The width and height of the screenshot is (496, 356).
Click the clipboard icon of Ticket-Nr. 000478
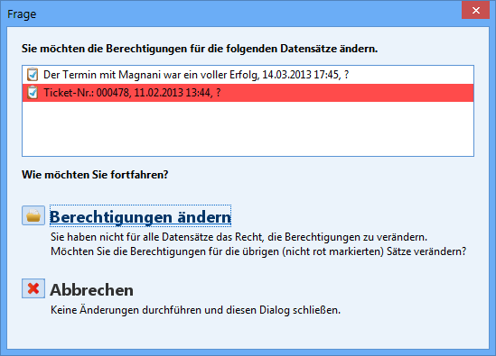[33, 93]
